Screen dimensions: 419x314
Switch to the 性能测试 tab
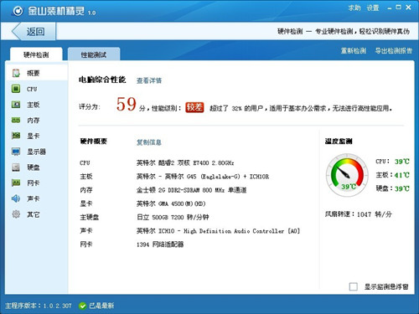pos(94,54)
